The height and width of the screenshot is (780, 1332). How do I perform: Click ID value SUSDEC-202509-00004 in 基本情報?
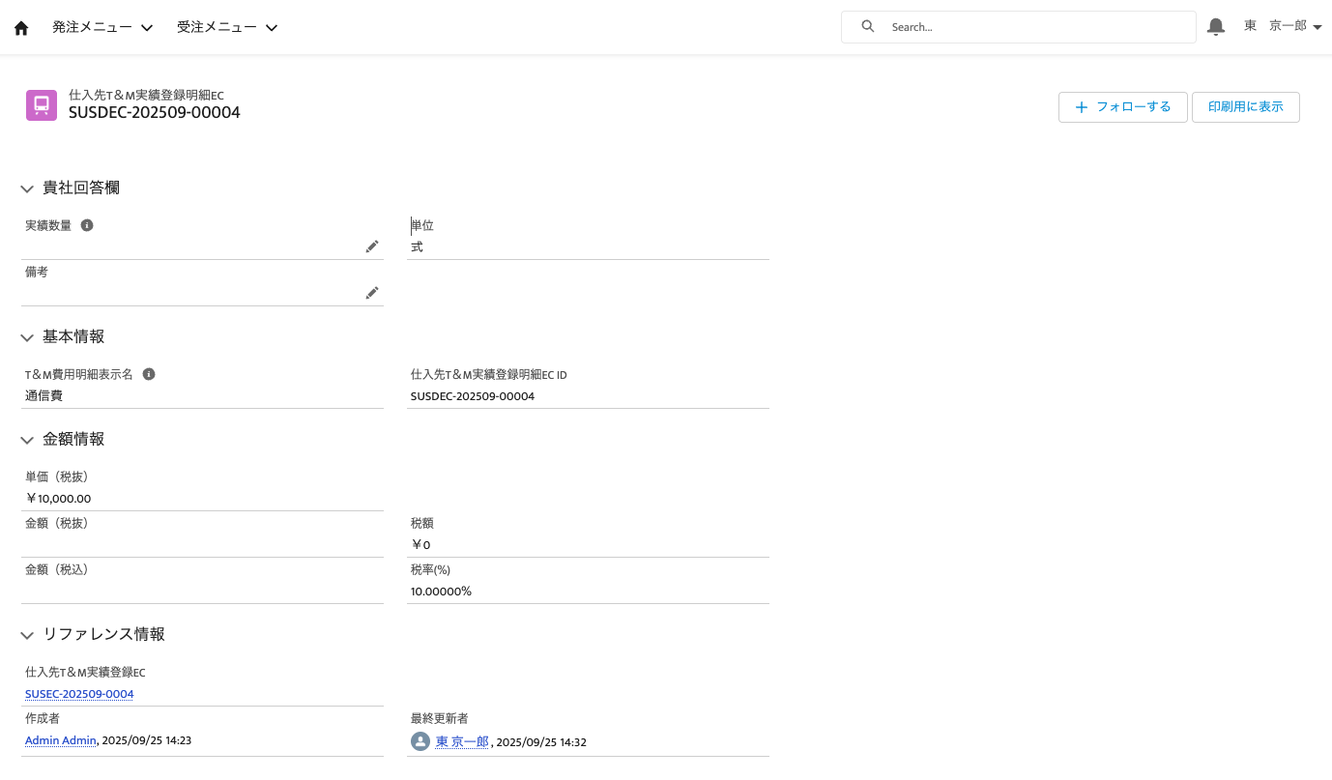473,396
